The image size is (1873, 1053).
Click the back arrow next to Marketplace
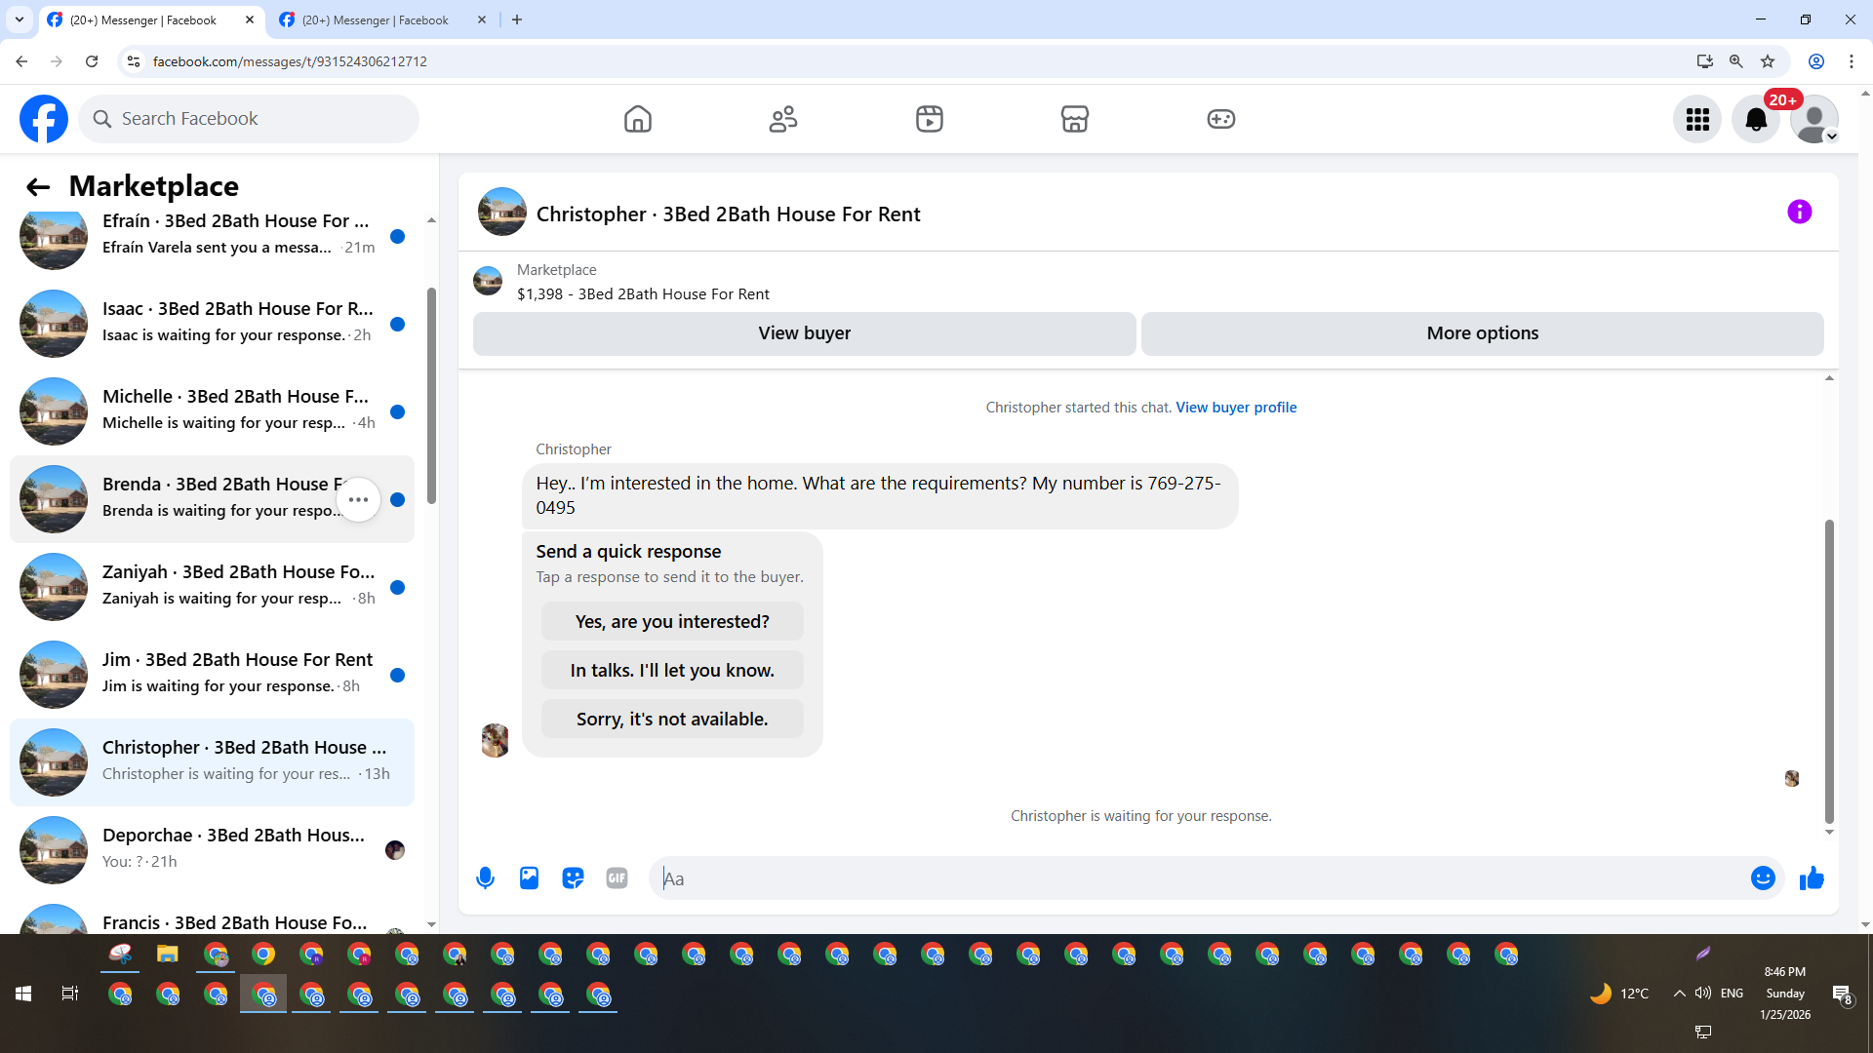point(38,187)
